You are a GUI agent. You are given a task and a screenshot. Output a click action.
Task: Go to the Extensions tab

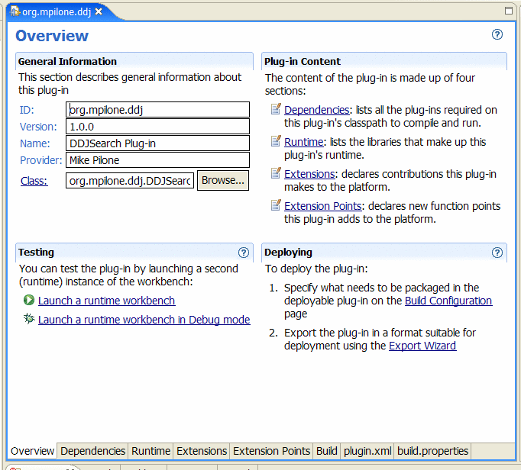202,451
